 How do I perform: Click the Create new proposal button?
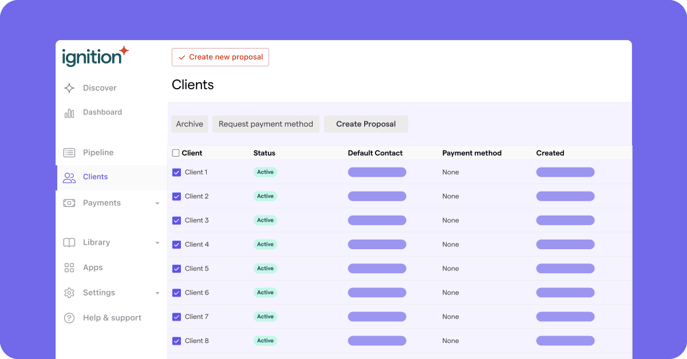pyautogui.click(x=220, y=57)
